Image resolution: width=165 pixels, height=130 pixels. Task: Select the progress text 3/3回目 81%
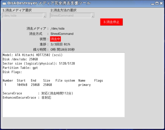click(60, 44)
